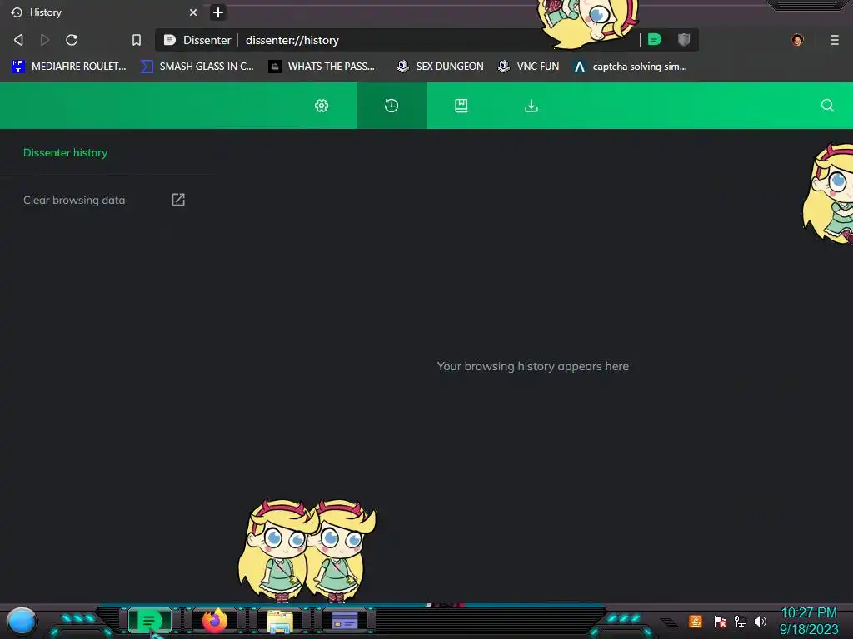Open Dissenter browser in taskbar

point(149,621)
